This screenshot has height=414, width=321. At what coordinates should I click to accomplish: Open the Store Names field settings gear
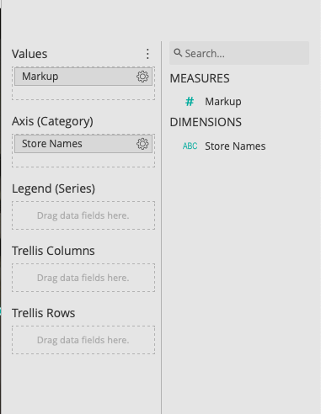click(x=142, y=144)
